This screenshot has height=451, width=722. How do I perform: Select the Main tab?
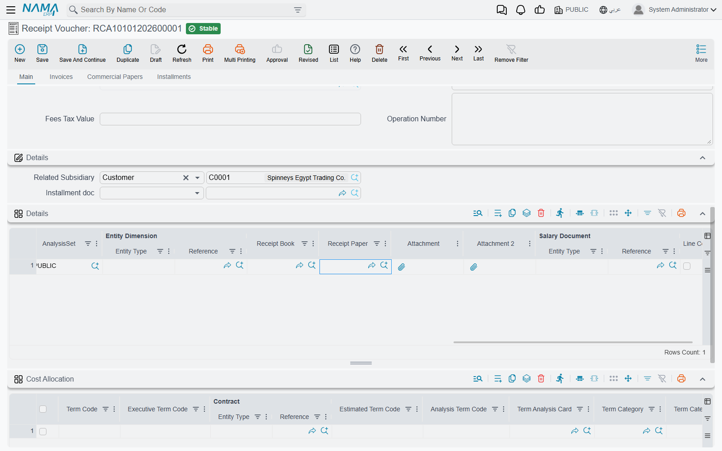26,77
